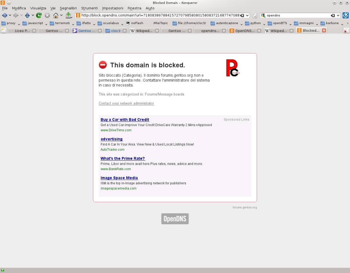350x273 pixels.
Task: Close the active Blocked... tab
Action: pos(324,31)
